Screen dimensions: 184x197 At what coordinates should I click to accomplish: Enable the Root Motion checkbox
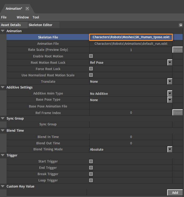click(x=91, y=56)
